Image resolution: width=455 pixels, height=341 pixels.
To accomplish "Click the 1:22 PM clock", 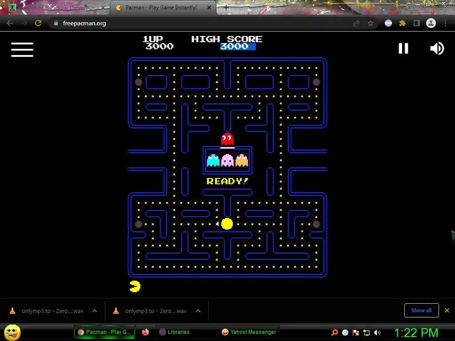I will (416, 333).
